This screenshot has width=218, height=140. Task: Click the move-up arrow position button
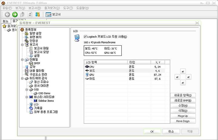coord(183,71)
